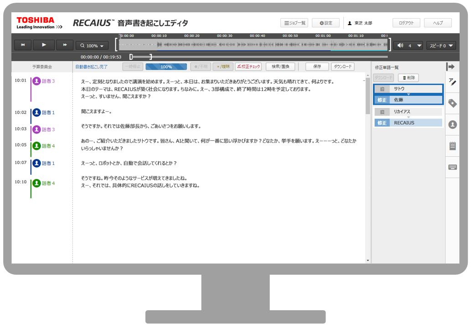Click ダウンロード in the transcript toolbar
471x328 pixels.
(342, 67)
